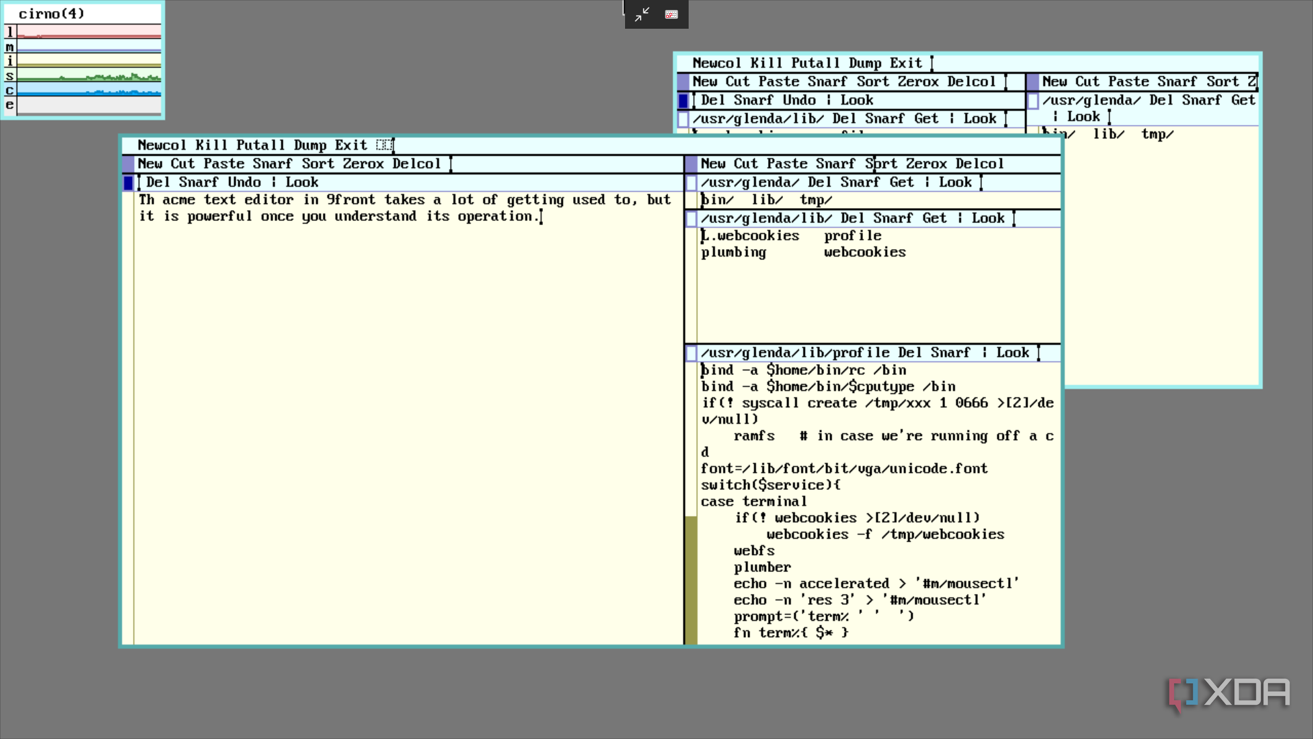Click webcookies entry in the lib listing

tap(865, 252)
